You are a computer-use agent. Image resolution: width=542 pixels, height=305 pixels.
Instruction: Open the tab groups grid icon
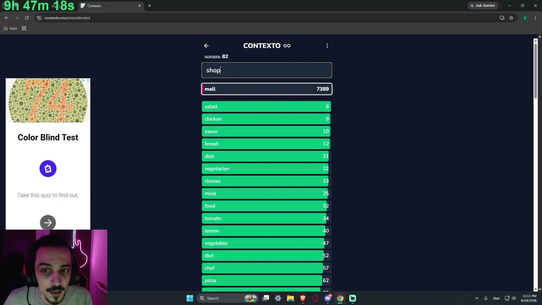[x=24, y=28]
